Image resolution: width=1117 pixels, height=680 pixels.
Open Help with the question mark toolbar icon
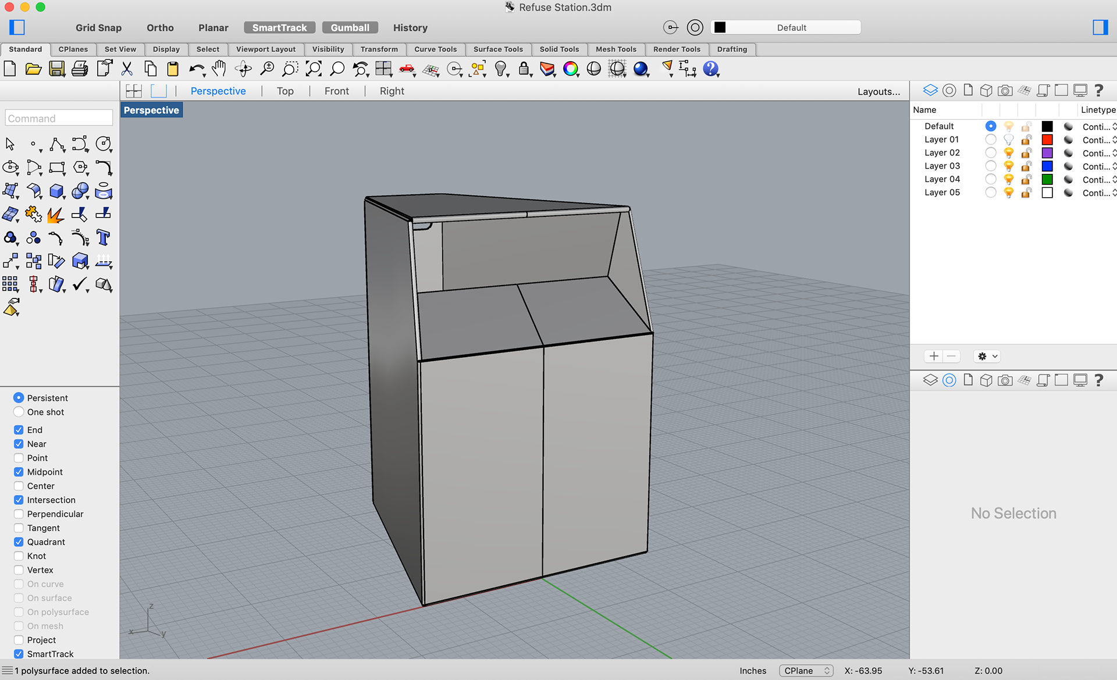[x=710, y=69]
